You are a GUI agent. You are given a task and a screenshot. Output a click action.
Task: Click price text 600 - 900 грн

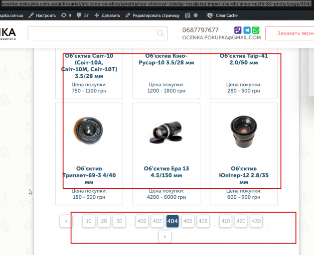[x=244, y=197]
